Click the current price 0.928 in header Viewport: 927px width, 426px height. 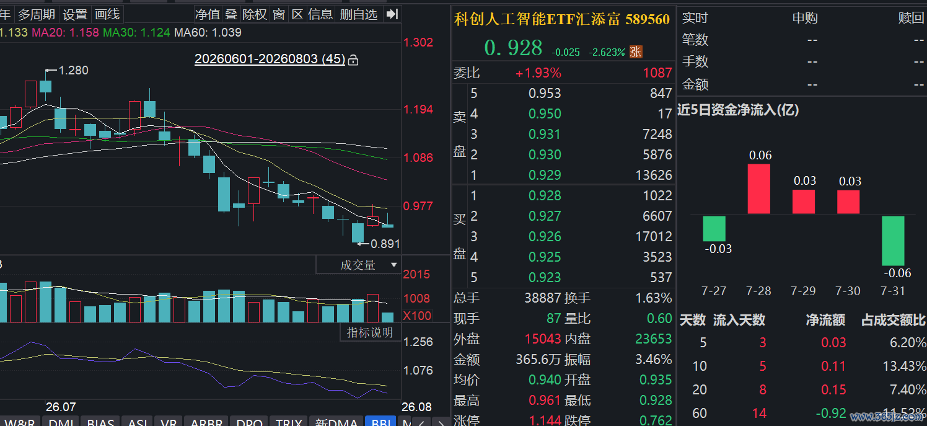coord(513,48)
